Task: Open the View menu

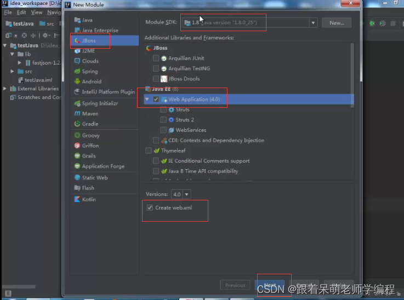Action: tap(37, 13)
